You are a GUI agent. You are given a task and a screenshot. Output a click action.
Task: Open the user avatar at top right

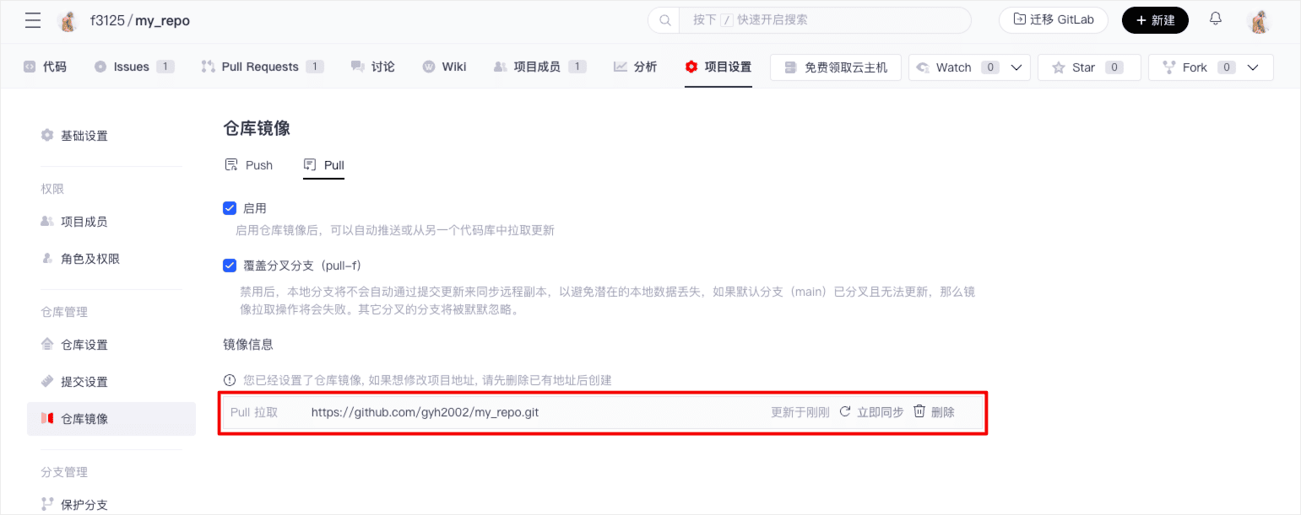coord(1258,21)
